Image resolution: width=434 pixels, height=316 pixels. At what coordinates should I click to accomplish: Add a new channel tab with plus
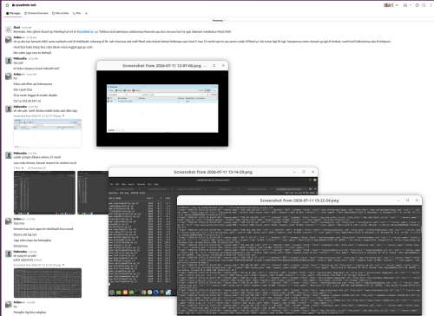pyautogui.click(x=86, y=13)
